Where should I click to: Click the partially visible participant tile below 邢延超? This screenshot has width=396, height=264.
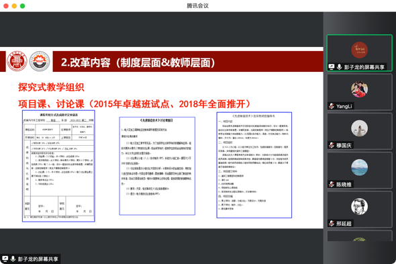(360, 236)
